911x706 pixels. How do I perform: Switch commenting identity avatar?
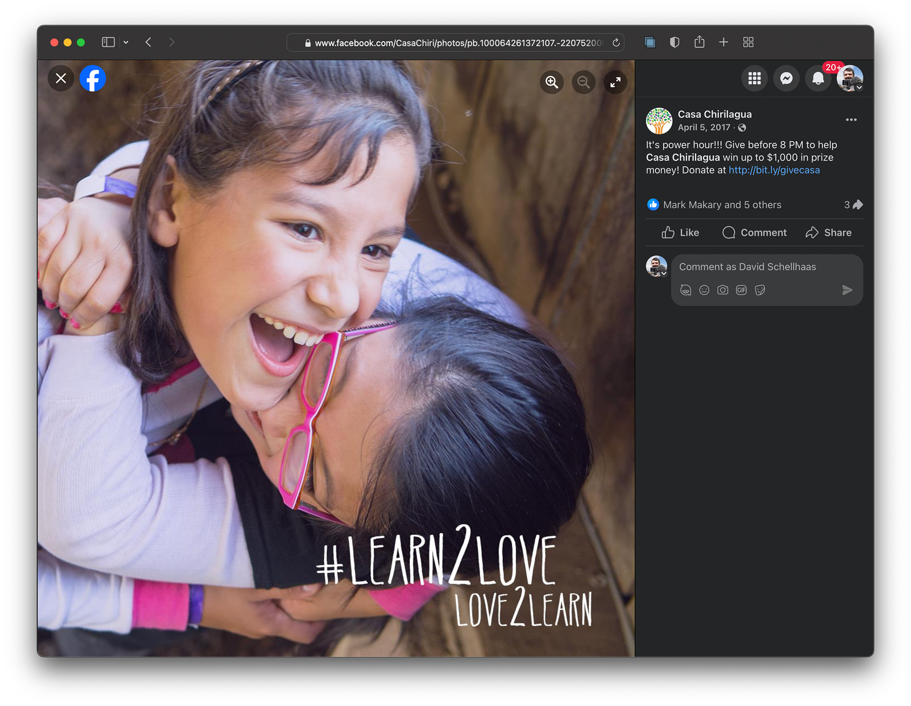[x=657, y=266]
